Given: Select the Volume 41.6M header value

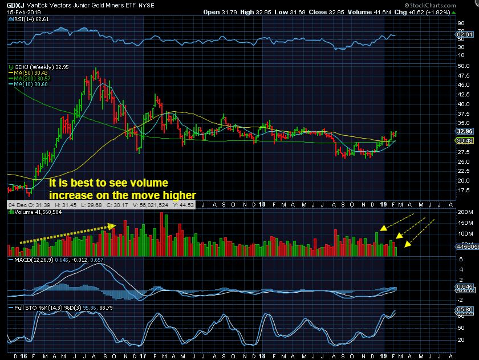Looking at the screenshot, I should tap(369, 12).
